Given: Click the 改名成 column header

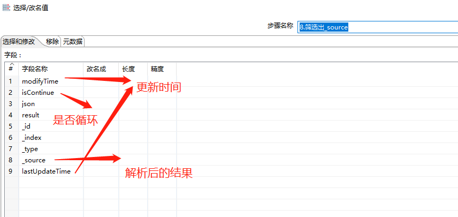Looking at the screenshot, I should click(101, 69).
